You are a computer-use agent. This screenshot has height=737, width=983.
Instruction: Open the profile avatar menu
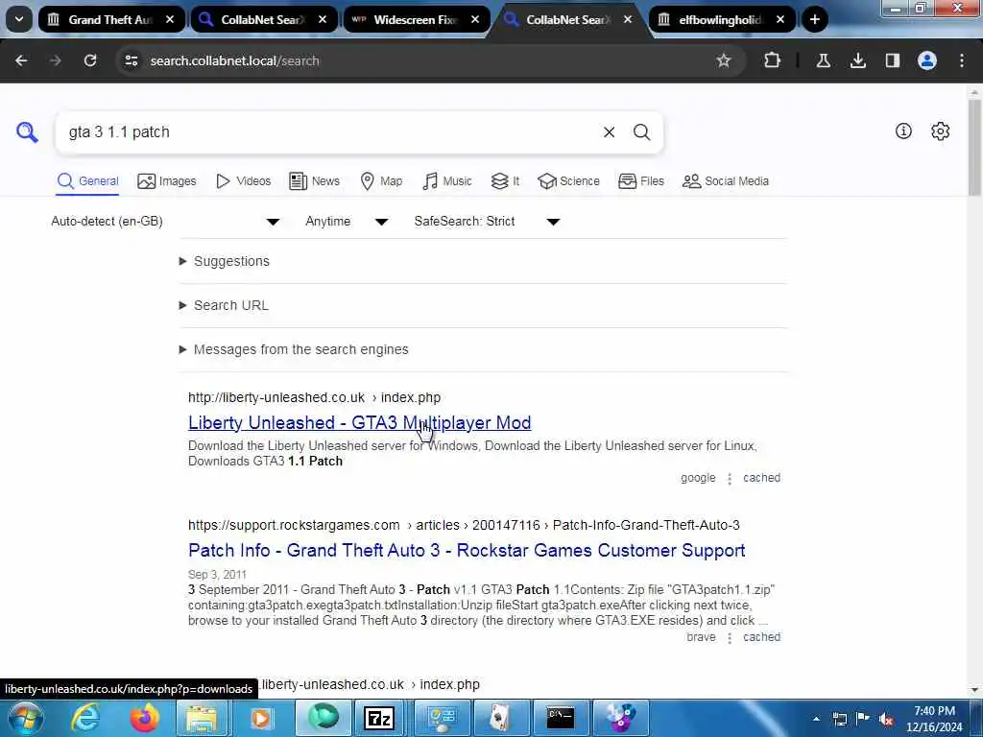click(927, 60)
